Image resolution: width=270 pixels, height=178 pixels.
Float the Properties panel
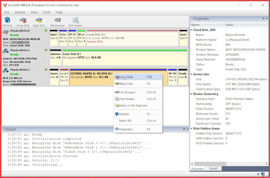pyautogui.click(x=263, y=19)
